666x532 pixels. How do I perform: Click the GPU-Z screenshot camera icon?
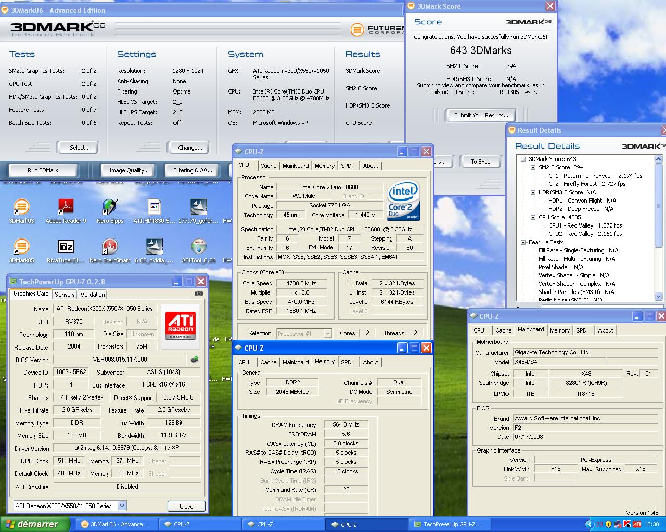click(198, 294)
